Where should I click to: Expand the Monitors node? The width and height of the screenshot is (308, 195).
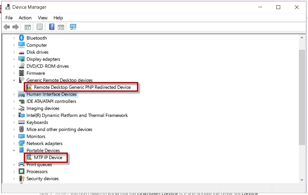click(x=14, y=136)
